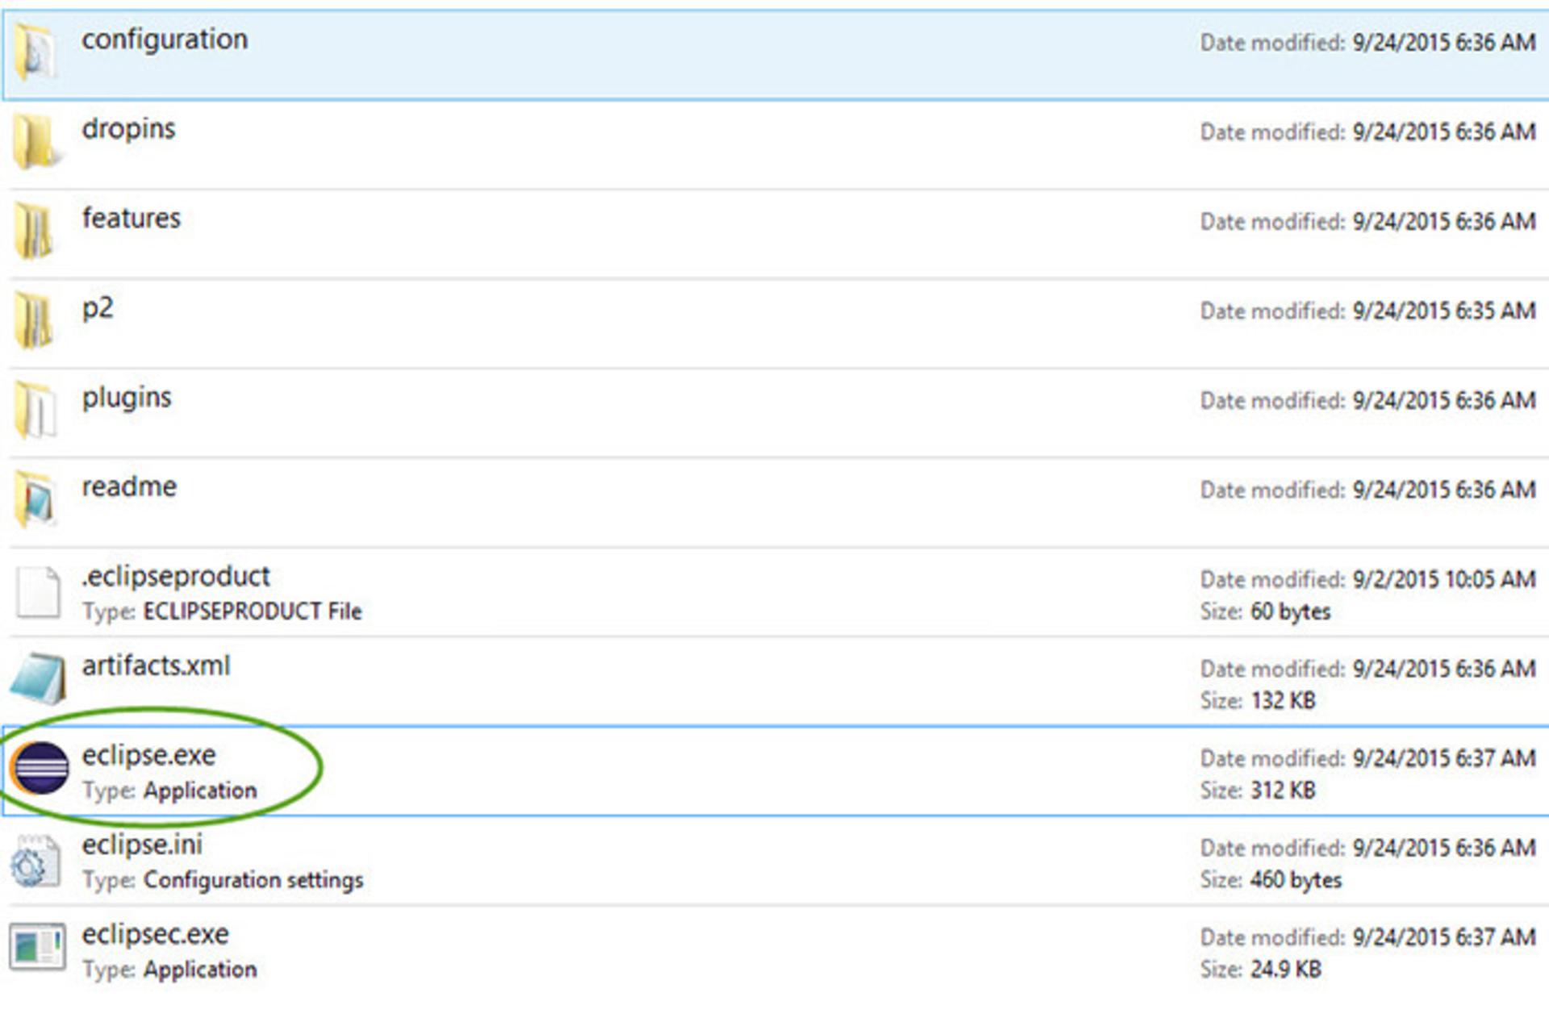Select the artifacts.xml file name
1549x1018 pixels.
(157, 665)
